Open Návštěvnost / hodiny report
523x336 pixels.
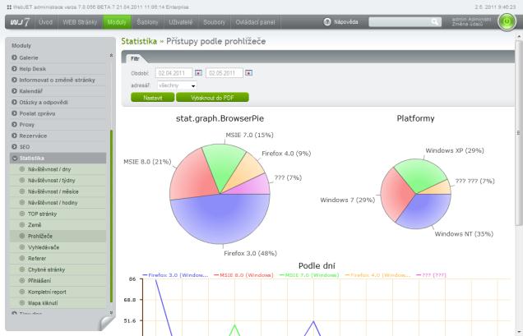[x=53, y=203]
